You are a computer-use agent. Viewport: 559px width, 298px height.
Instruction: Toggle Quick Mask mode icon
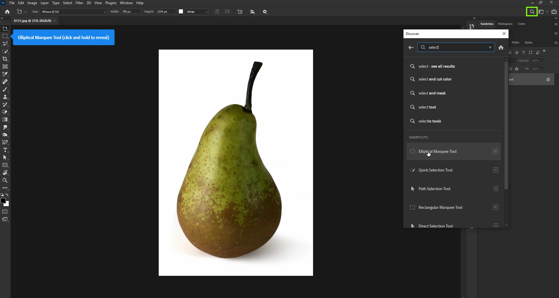5,212
